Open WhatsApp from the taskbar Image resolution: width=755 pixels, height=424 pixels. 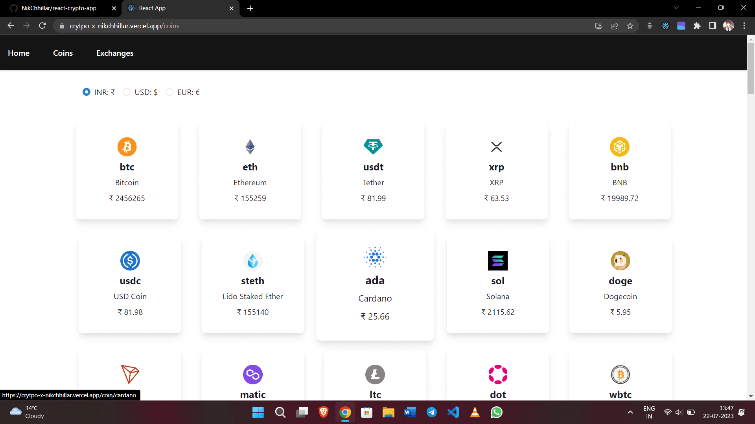(x=497, y=412)
